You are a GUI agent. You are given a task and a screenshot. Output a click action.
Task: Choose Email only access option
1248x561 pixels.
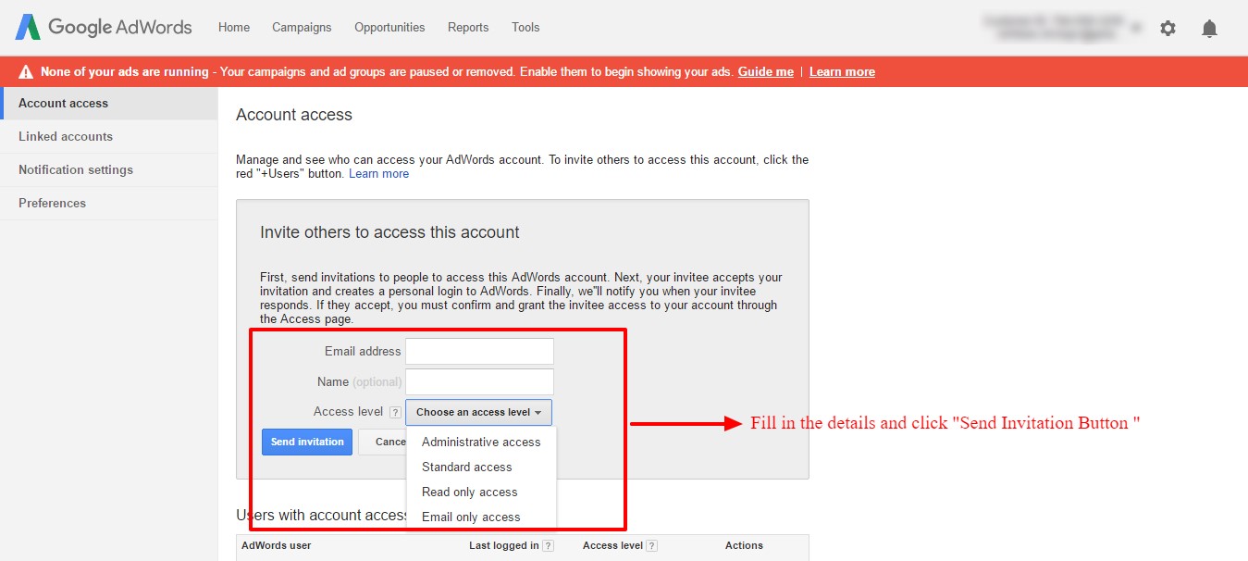pyautogui.click(x=481, y=517)
